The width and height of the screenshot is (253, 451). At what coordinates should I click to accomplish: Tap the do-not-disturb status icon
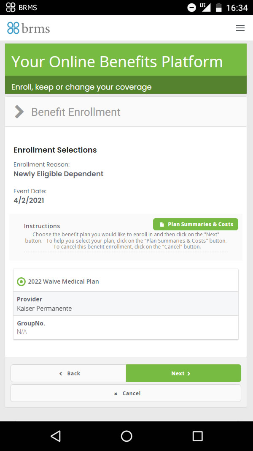click(x=191, y=8)
